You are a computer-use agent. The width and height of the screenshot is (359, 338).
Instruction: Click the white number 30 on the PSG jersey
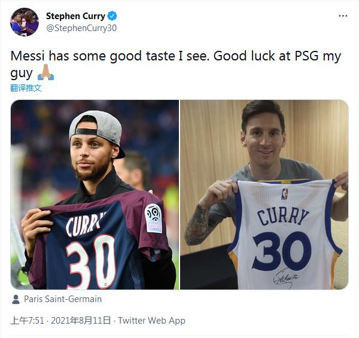(x=90, y=262)
